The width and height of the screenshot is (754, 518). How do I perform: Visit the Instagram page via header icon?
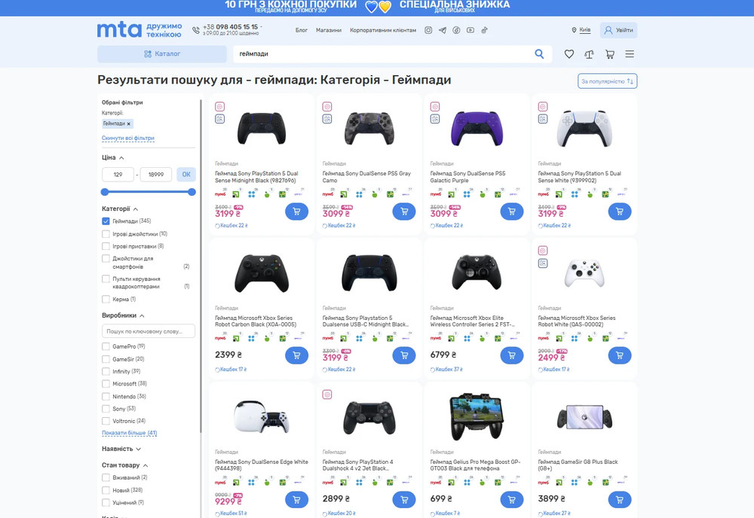428,30
